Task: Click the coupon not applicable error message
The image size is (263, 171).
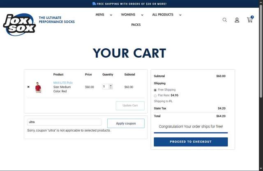Action: [x=69, y=130]
